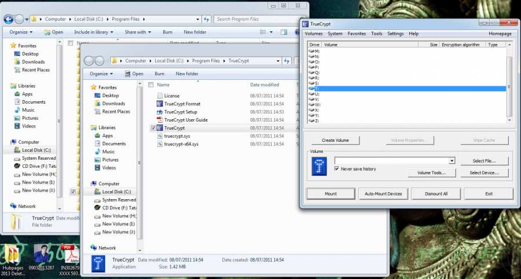
Task: Open the Favorites menu in TrueCrypt
Action: click(x=357, y=34)
